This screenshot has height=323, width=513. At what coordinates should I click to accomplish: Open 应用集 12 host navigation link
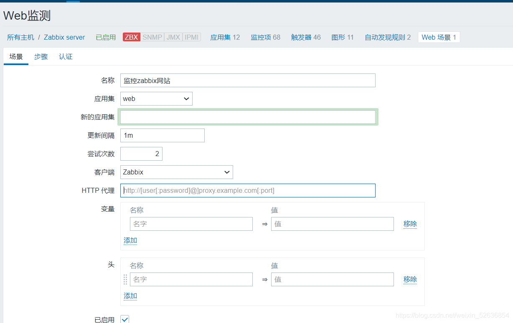225,37
